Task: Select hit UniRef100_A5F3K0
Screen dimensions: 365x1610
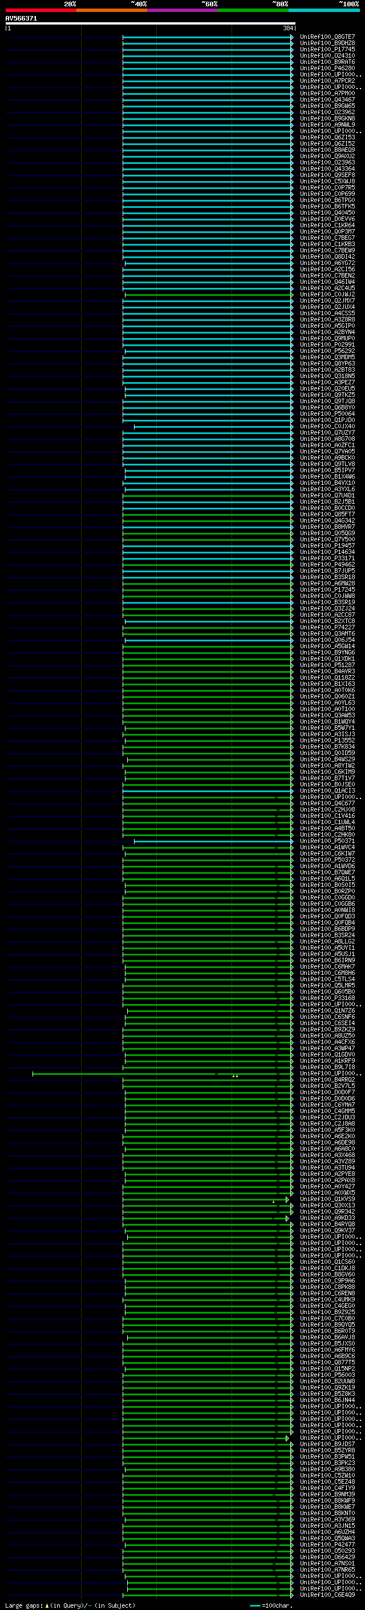Action: point(327,1130)
